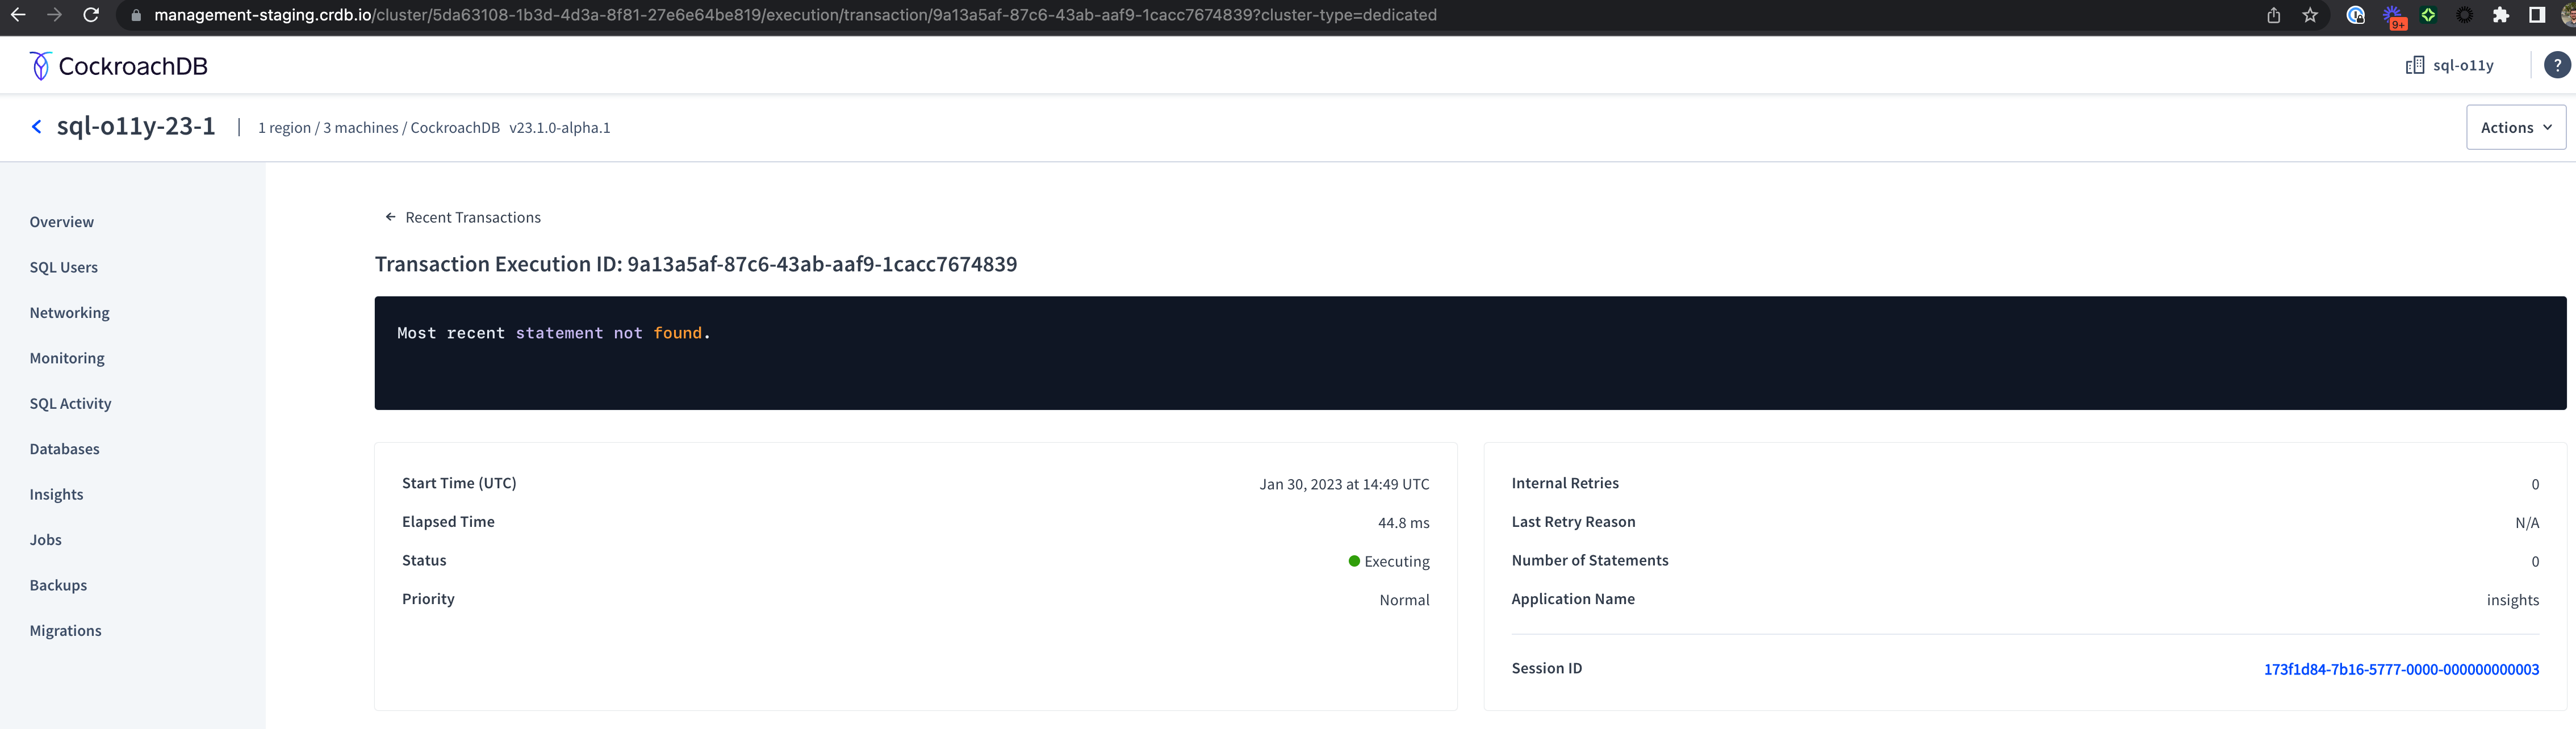The image size is (2576, 729).
Task: Click the Session ID label
Action: pos(1546,668)
